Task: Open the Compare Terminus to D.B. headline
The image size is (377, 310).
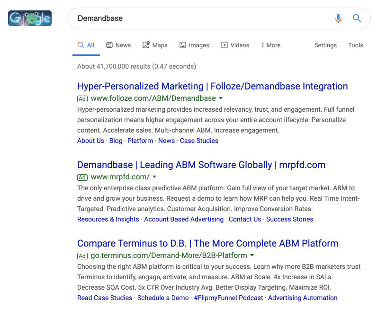Action: 208,243
